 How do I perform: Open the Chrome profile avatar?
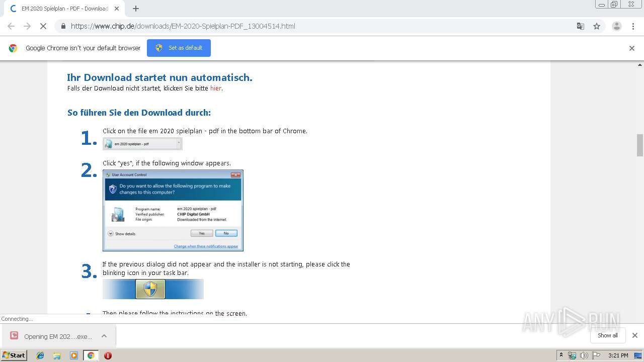click(616, 26)
